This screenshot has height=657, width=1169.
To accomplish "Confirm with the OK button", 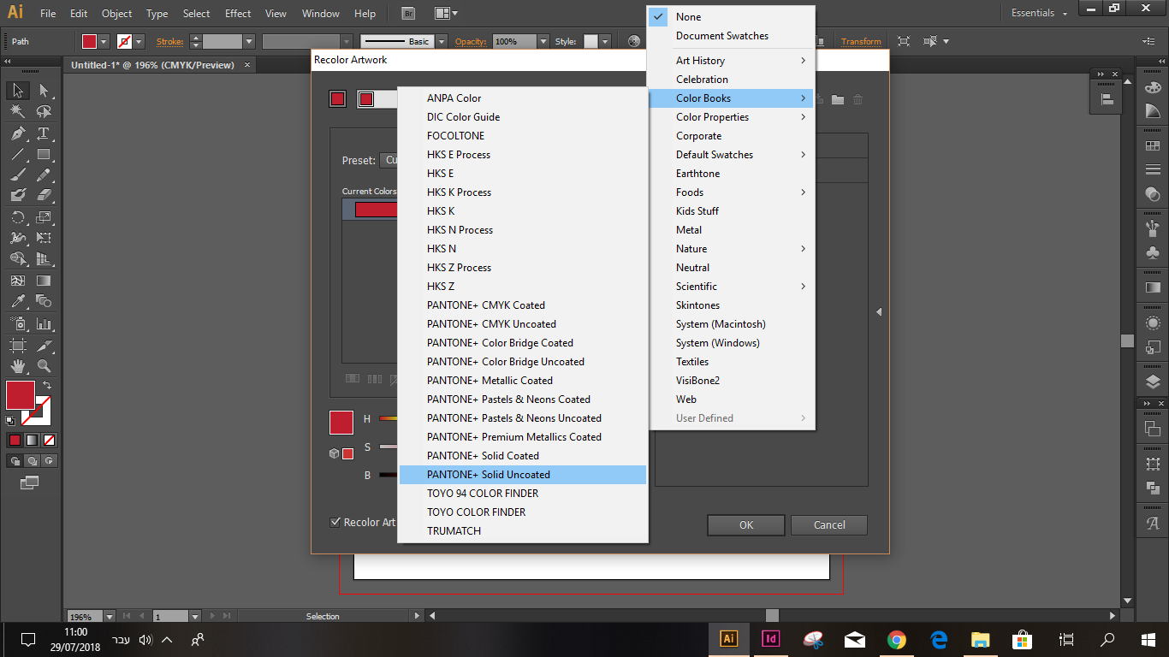I will point(746,525).
